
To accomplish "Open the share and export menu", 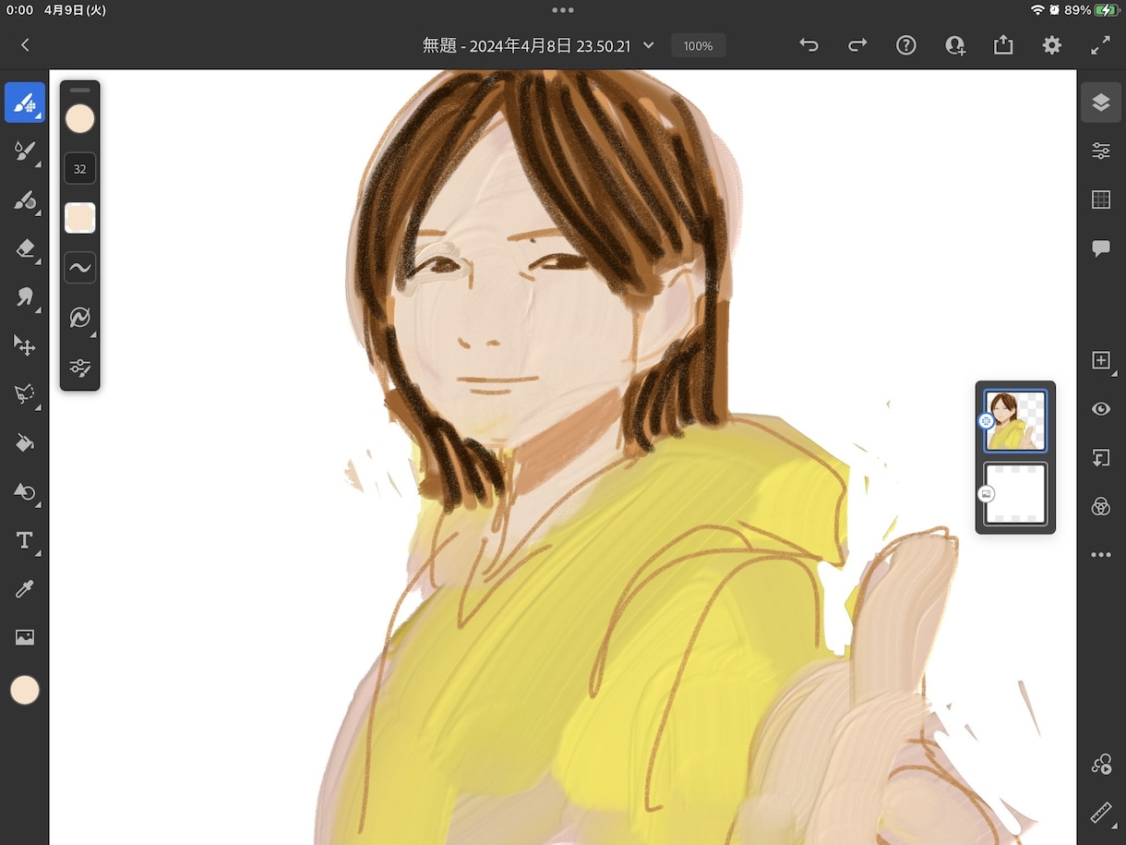I will tap(1003, 45).
